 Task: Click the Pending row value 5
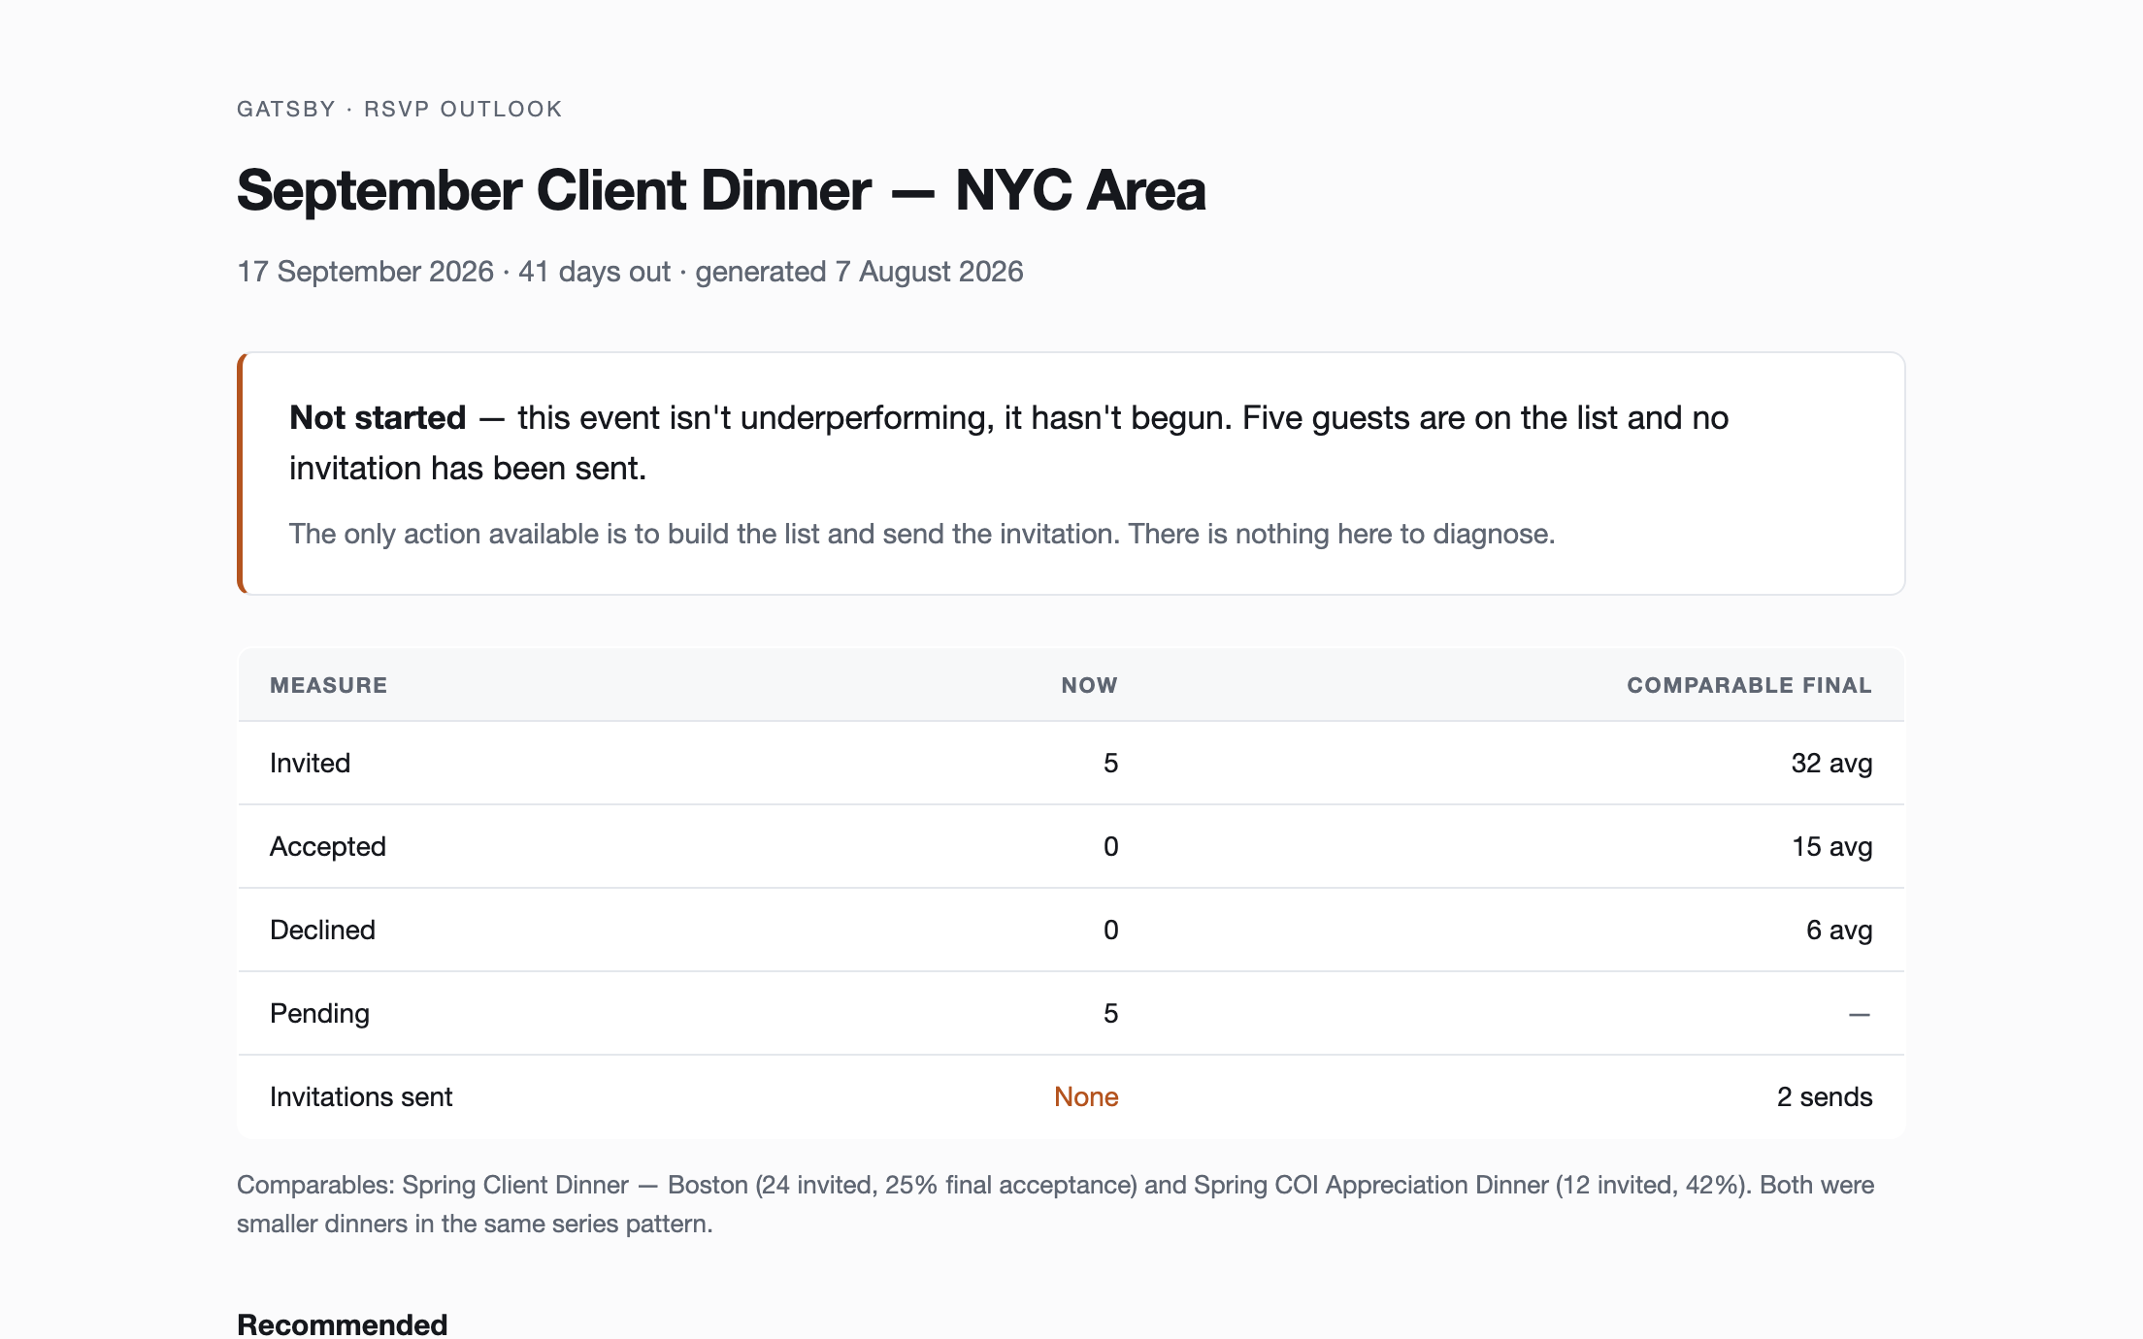click(x=1110, y=1013)
